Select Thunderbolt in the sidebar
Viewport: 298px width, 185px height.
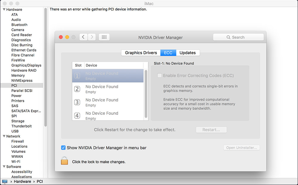click(21, 126)
